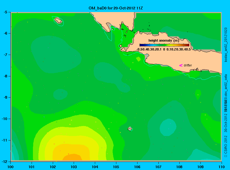Click the y-axis label -9
The height and width of the screenshot is (170, 230).
[x=5, y=97]
